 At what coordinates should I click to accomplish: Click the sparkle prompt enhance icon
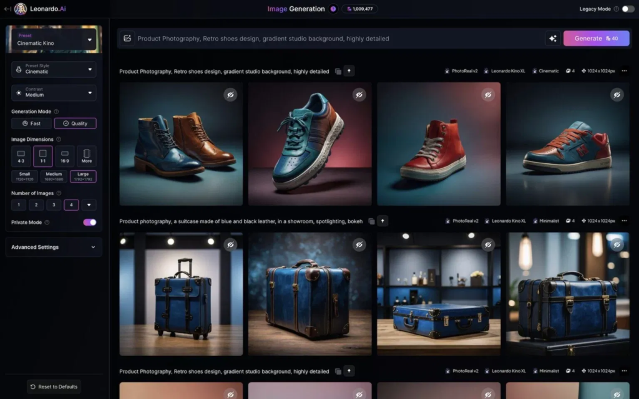pyautogui.click(x=552, y=39)
